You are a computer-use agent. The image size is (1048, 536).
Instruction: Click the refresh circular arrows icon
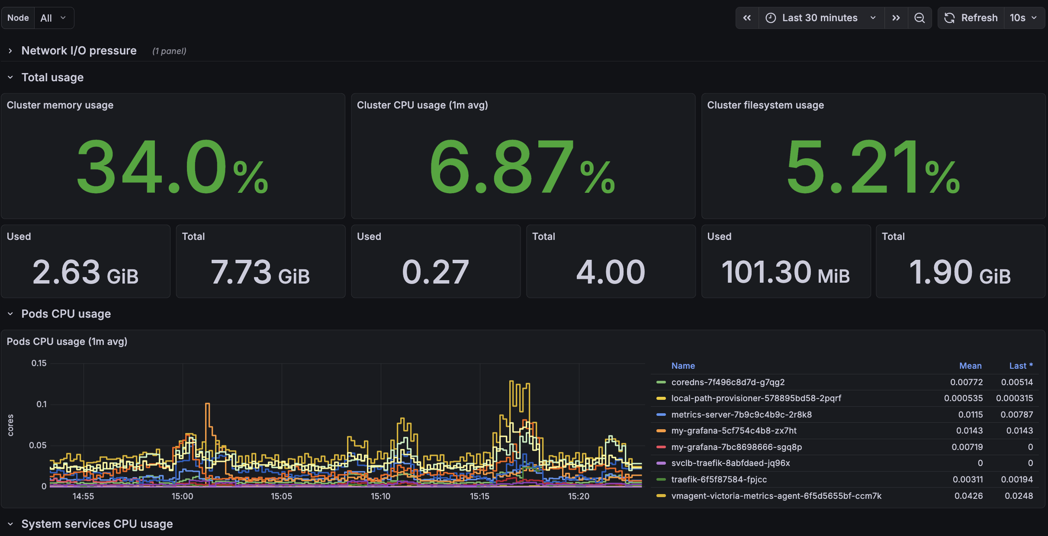click(949, 18)
